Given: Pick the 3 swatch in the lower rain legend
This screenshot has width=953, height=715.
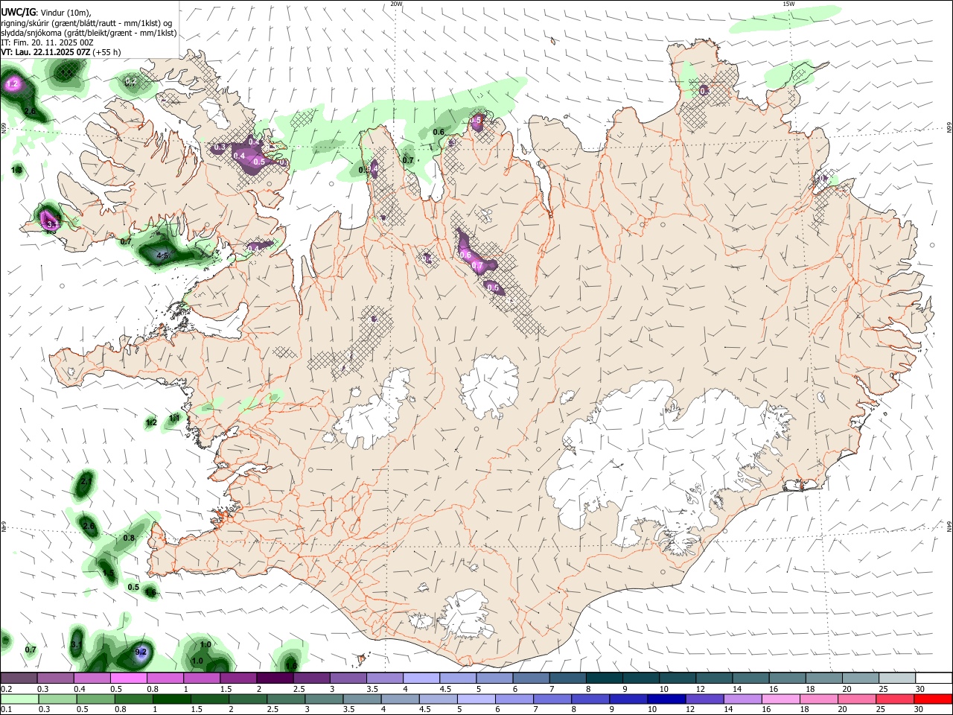Looking at the screenshot, I should (324, 699).
